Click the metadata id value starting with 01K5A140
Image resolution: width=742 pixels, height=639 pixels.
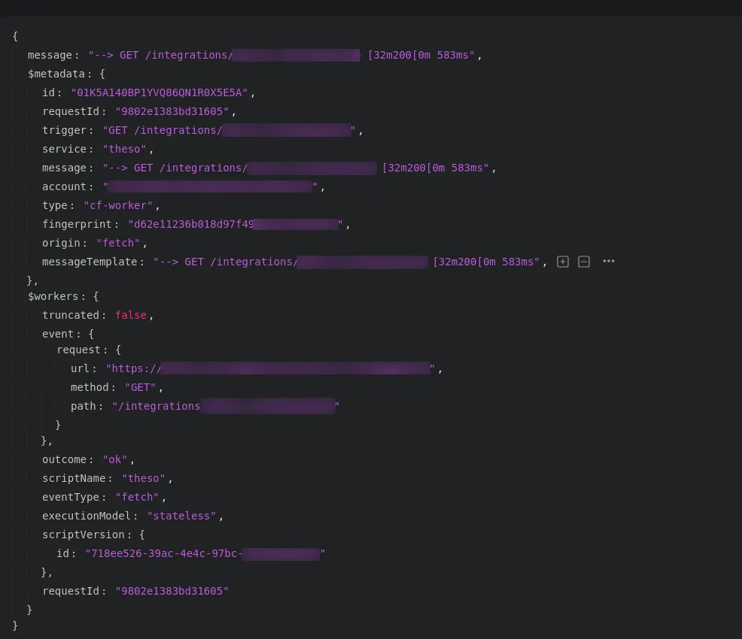tap(159, 92)
